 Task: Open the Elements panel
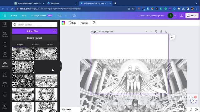coord(5,34)
